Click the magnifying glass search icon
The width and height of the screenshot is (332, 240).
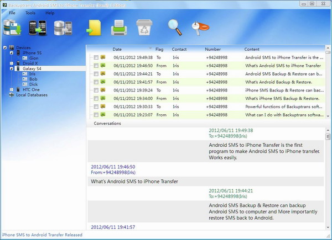click(x=175, y=28)
